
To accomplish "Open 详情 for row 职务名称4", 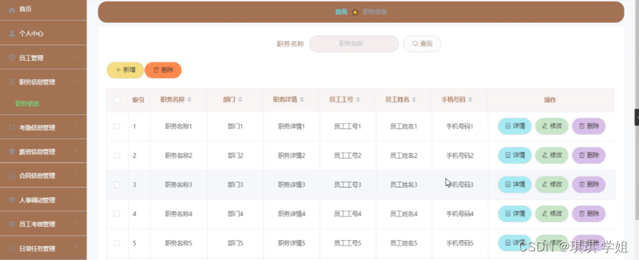I will (514, 214).
